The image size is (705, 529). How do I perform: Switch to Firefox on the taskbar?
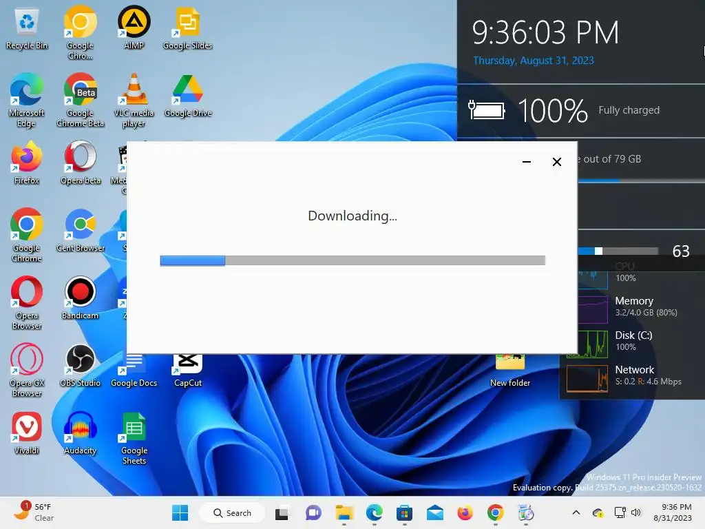click(465, 512)
